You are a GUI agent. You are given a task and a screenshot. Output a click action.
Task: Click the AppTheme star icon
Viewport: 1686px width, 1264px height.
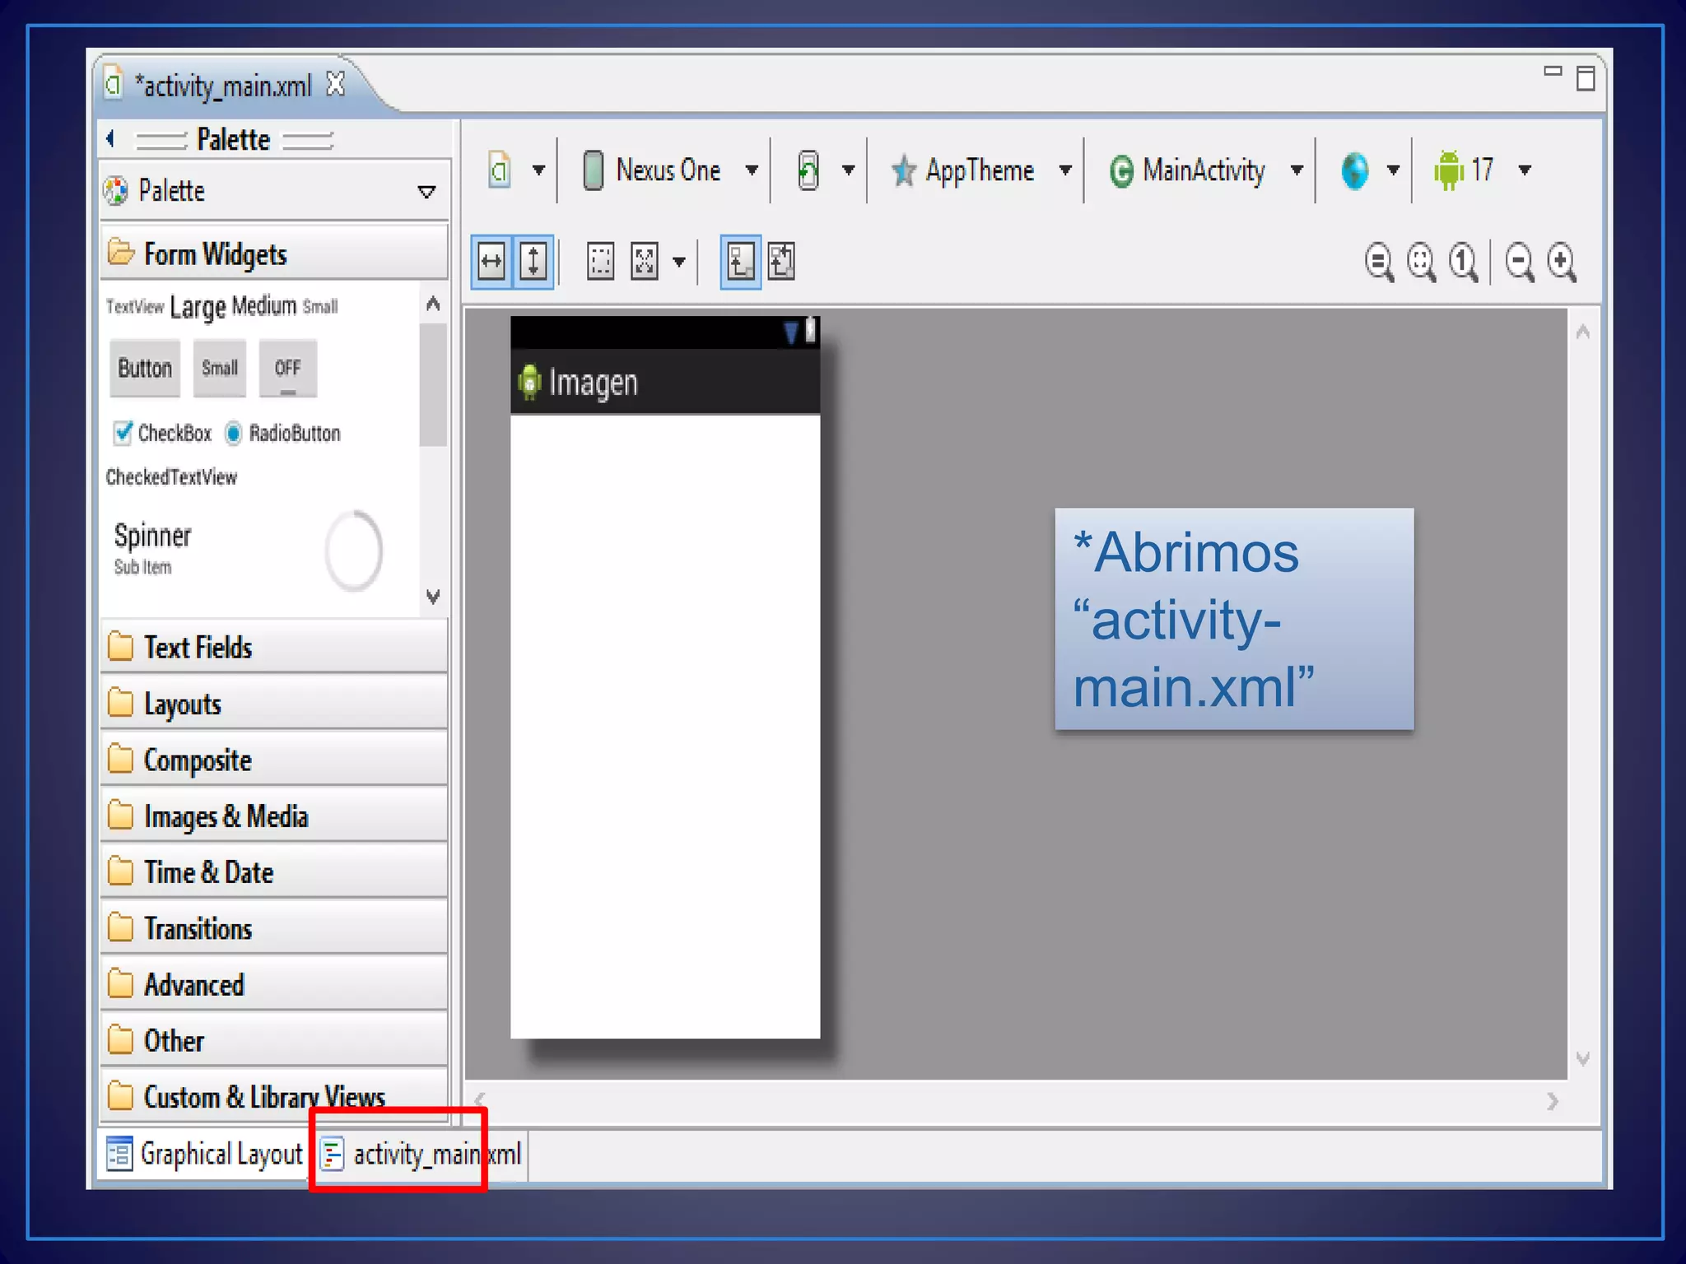tap(904, 170)
